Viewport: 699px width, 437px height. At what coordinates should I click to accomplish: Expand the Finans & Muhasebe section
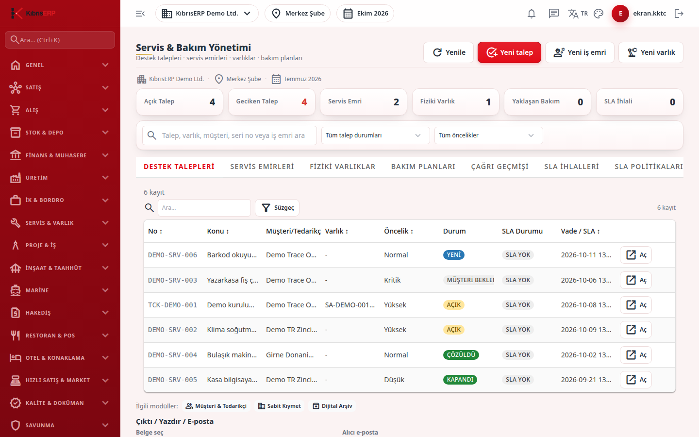(60, 155)
